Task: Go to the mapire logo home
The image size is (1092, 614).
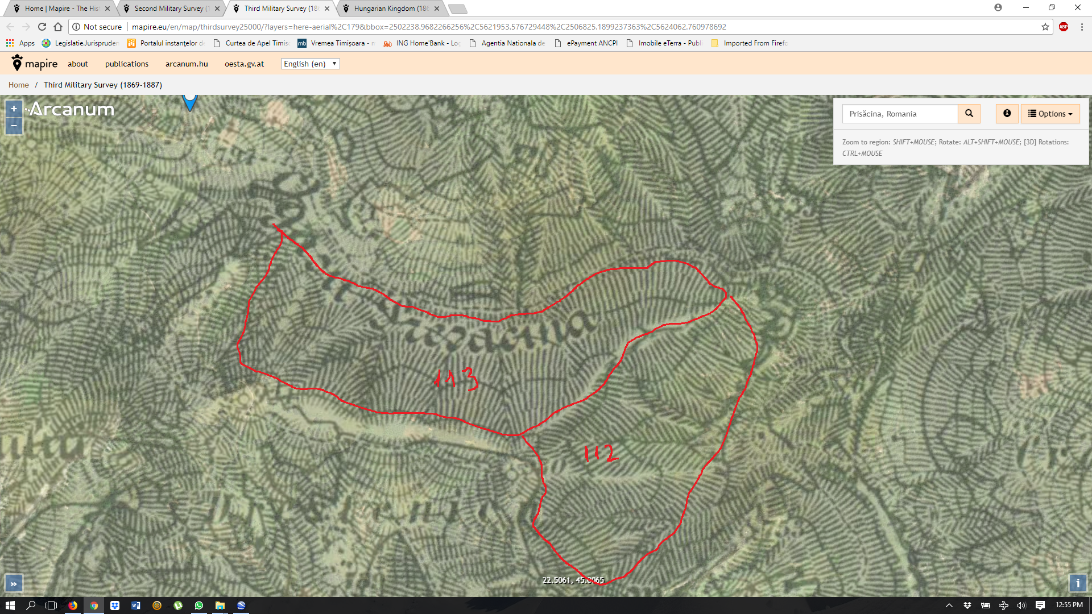Action: pyautogui.click(x=35, y=64)
